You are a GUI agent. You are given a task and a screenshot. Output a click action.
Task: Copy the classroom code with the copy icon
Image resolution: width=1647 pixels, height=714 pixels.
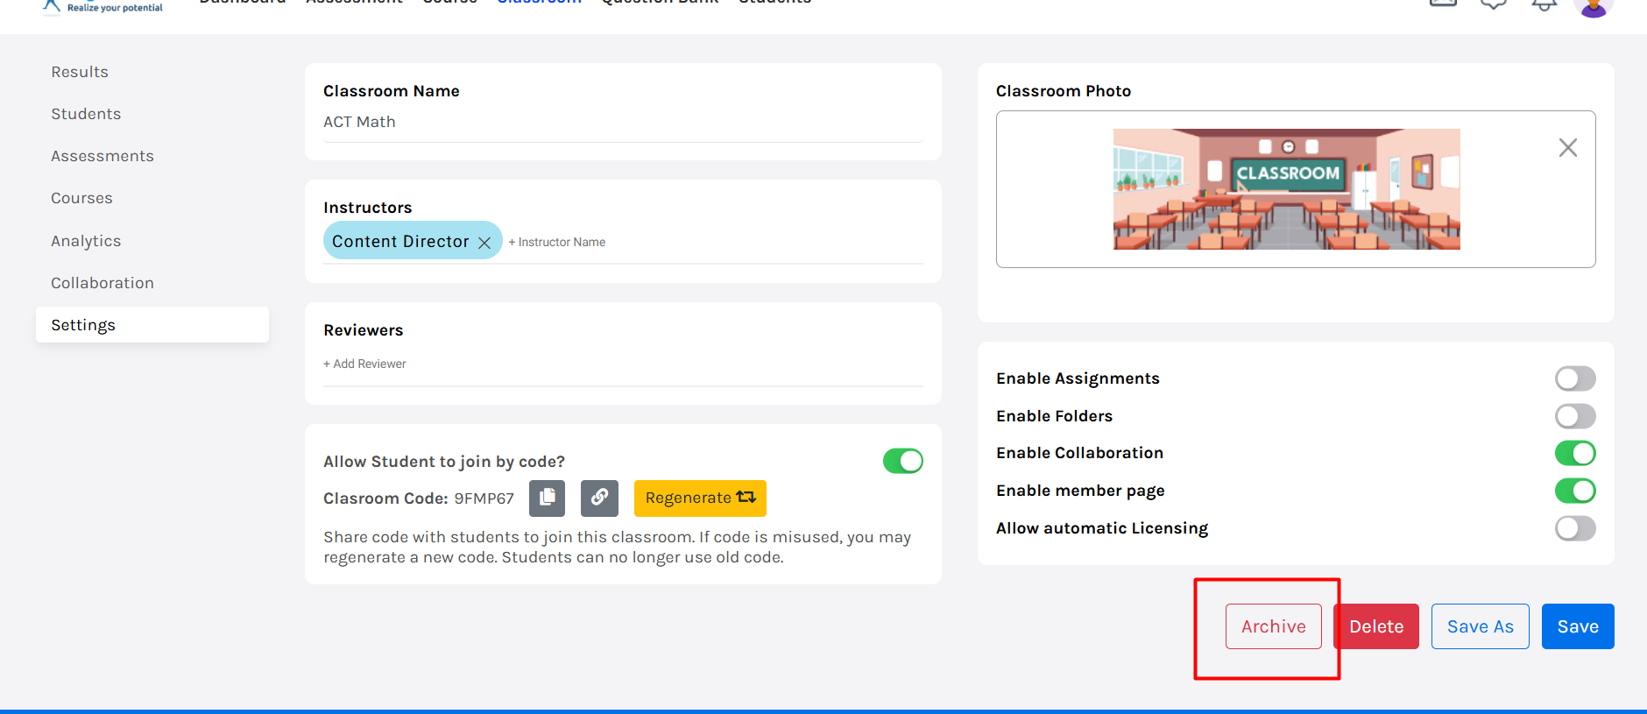[x=547, y=498]
